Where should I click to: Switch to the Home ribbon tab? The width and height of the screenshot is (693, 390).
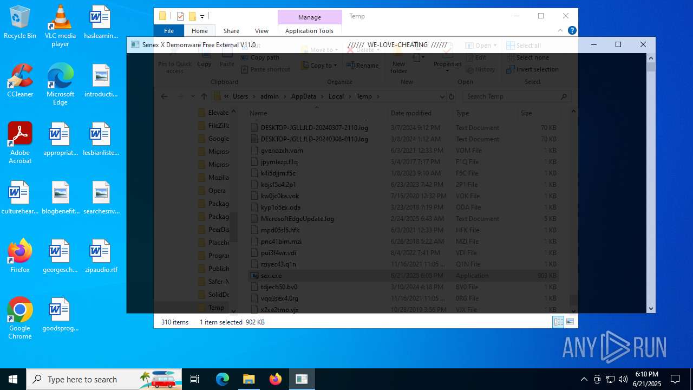point(200,31)
